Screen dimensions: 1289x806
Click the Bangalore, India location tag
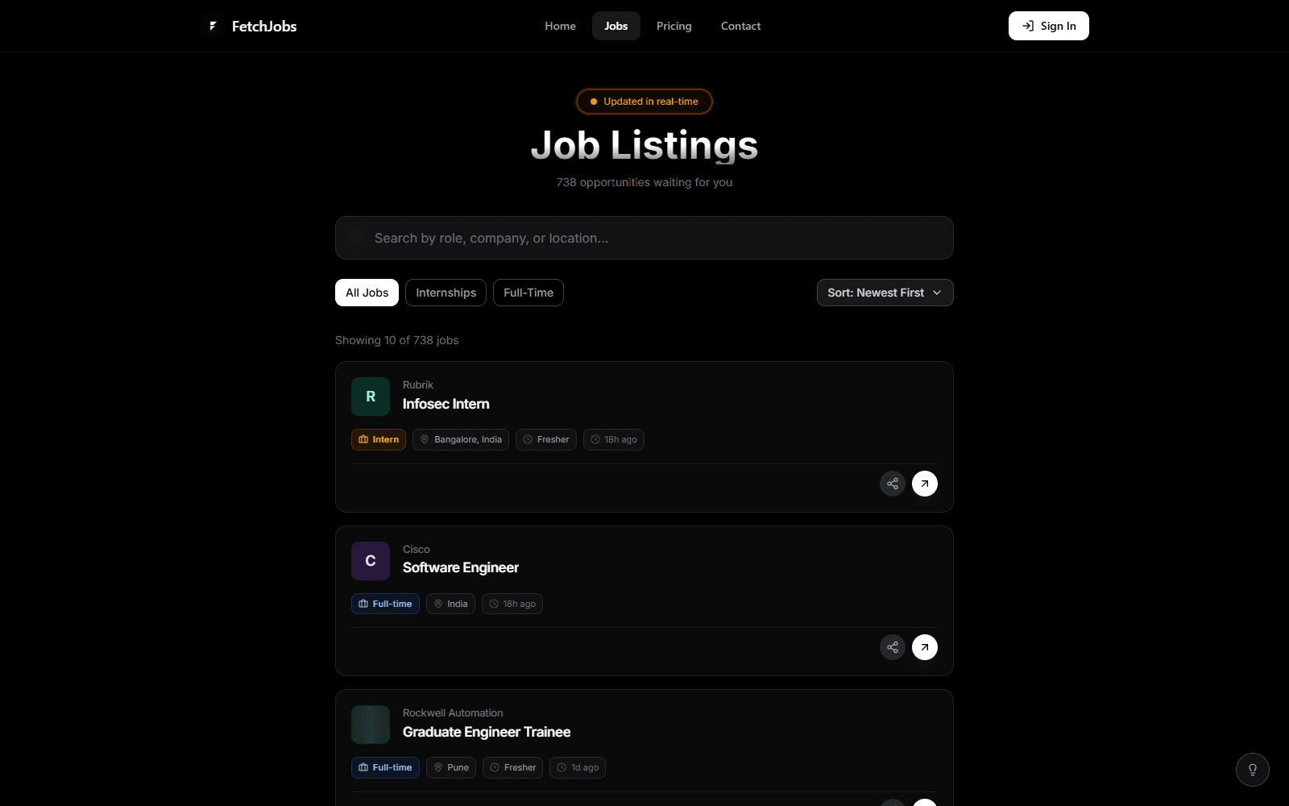click(x=461, y=439)
